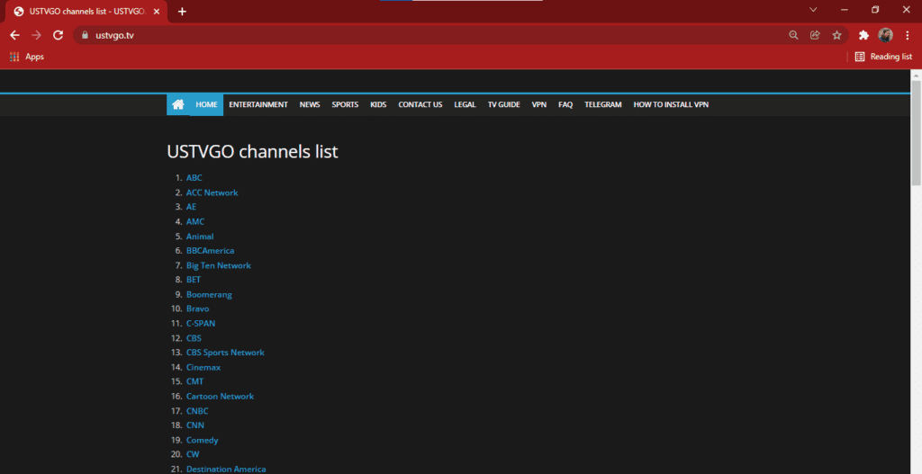This screenshot has height=474, width=922.
Task: Reload the ustvgo.tv page
Action: [x=58, y=35]
